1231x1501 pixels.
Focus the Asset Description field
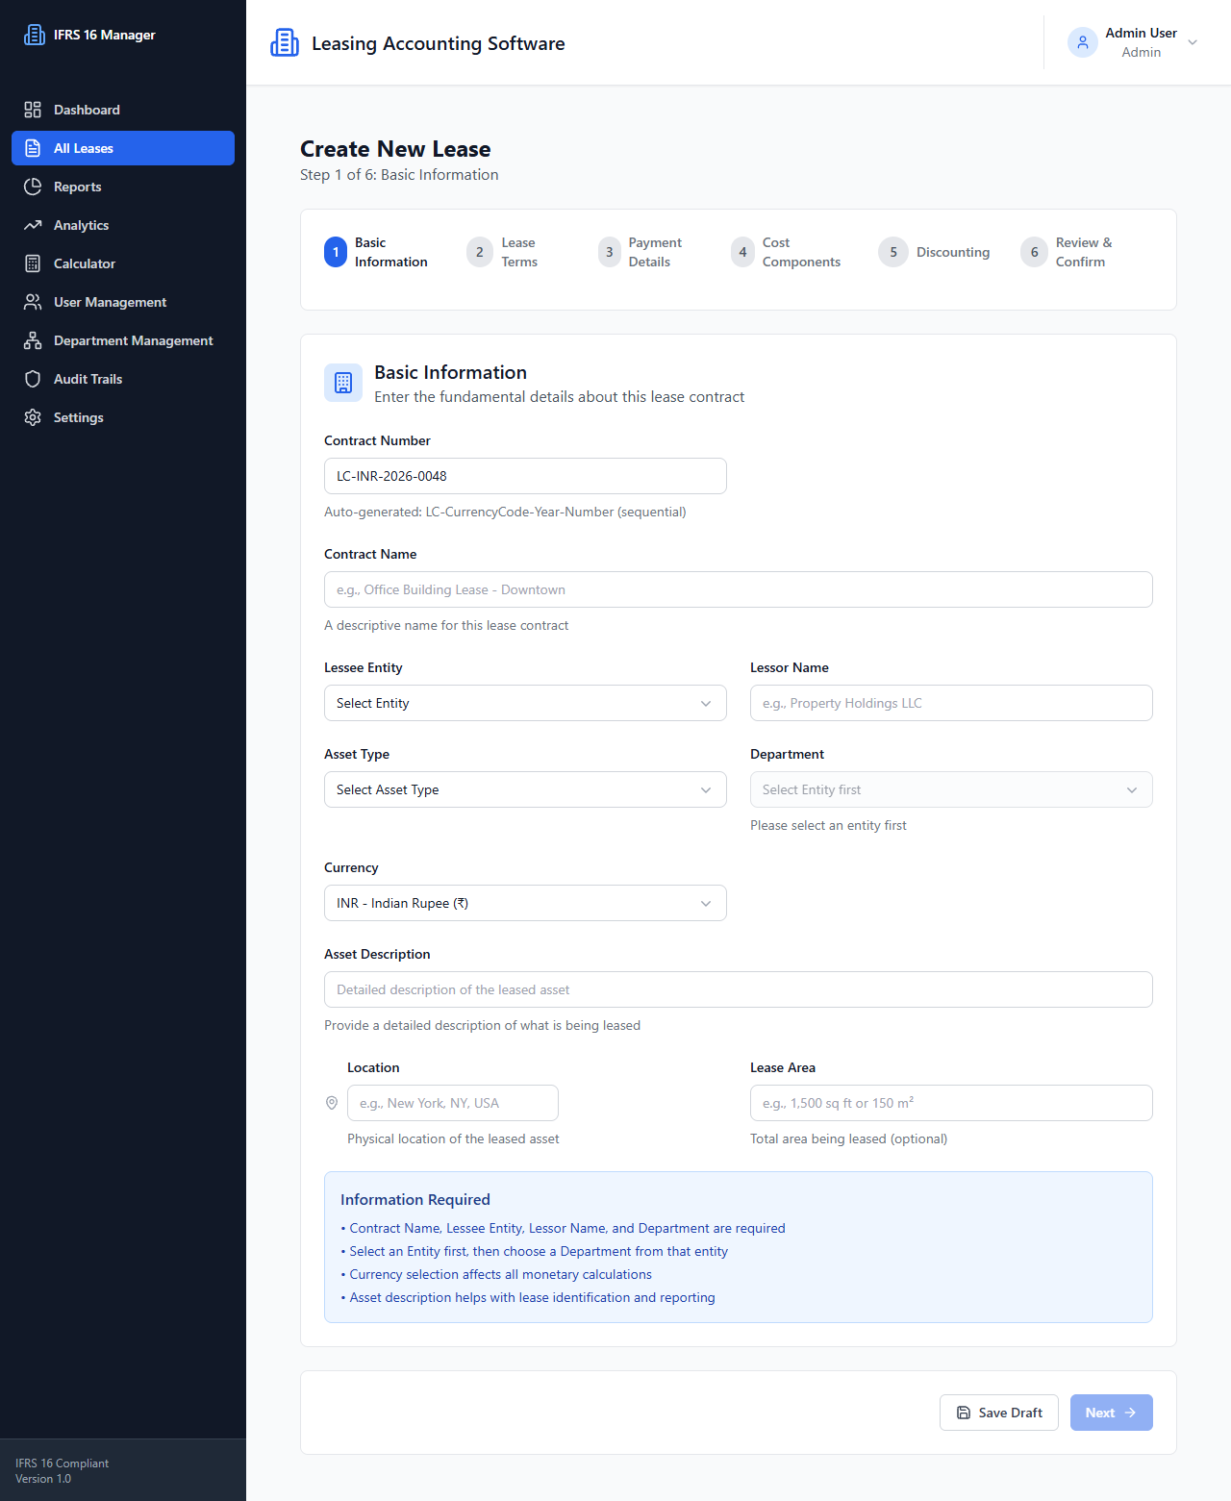coord(739,989)
